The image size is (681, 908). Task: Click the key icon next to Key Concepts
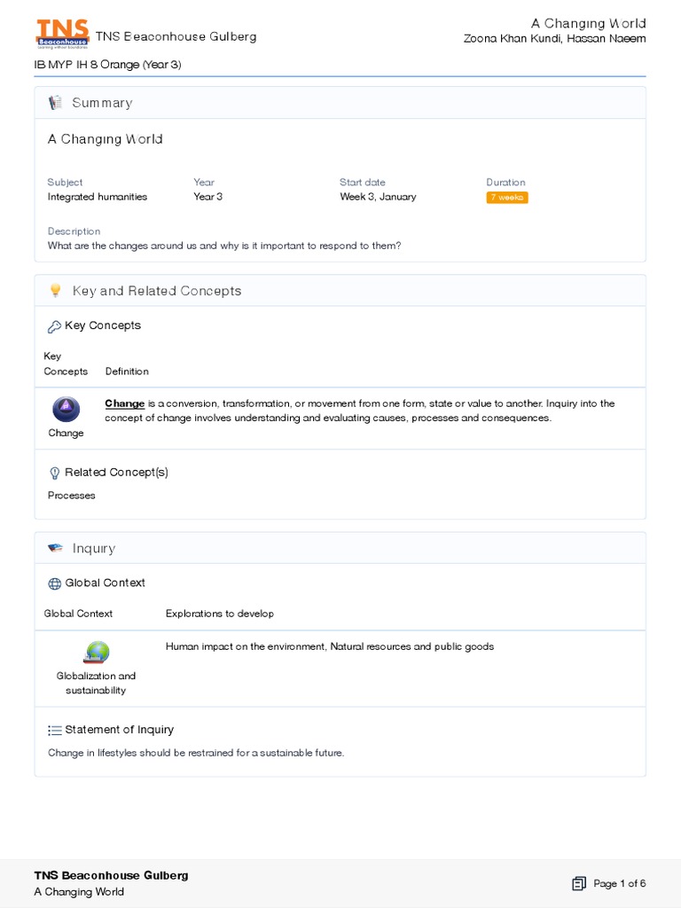tap(54, 326)
